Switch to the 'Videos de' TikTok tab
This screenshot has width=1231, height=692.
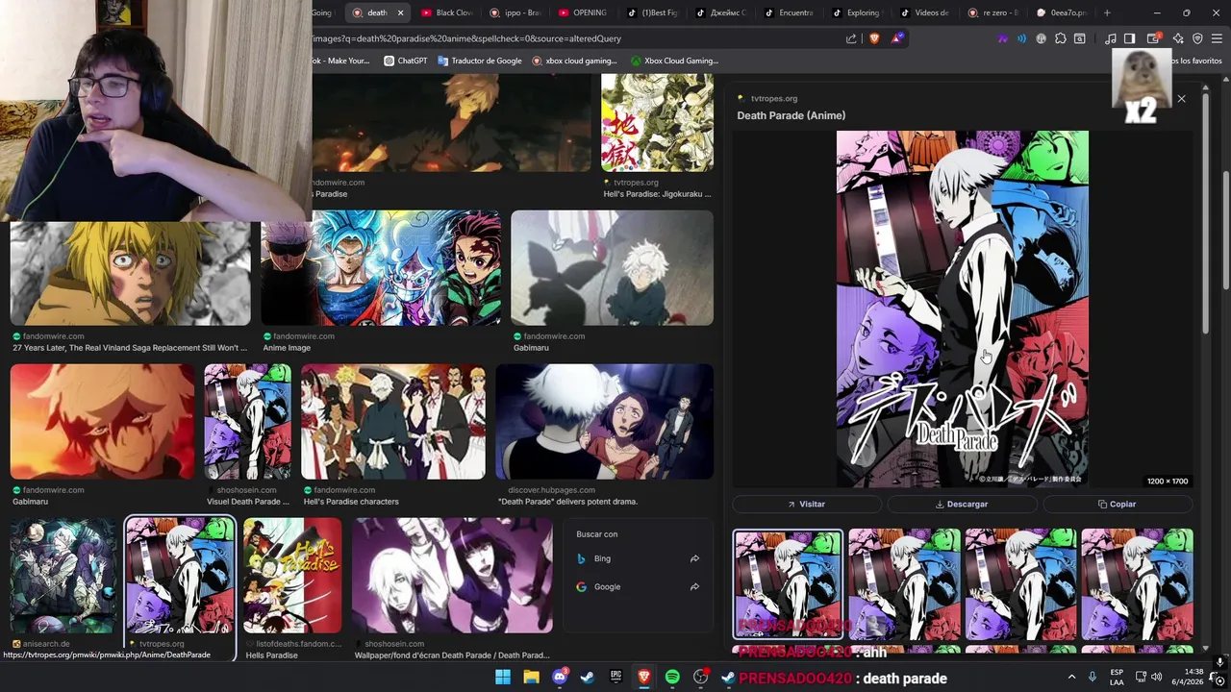925,12
